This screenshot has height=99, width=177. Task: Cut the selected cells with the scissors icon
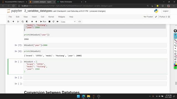tap(18, 21)
